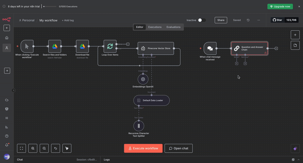
Task: Open the help question mark icon
Action: point(7,136)
